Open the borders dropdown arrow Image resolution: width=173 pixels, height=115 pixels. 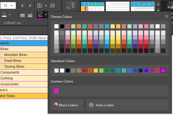pos(46,5)
